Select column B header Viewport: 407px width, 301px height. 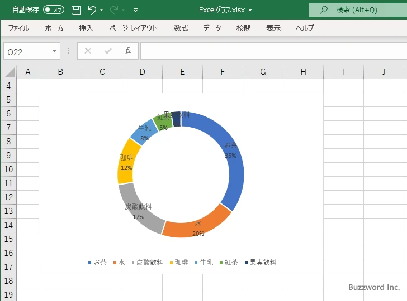60,72
